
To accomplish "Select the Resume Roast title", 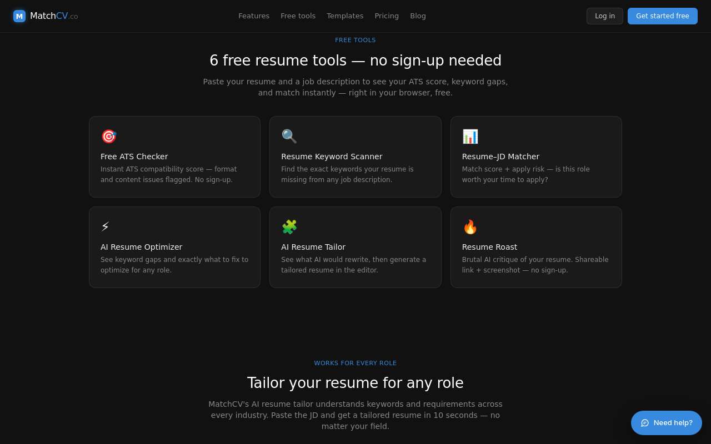I will click(x=489, y=247).
